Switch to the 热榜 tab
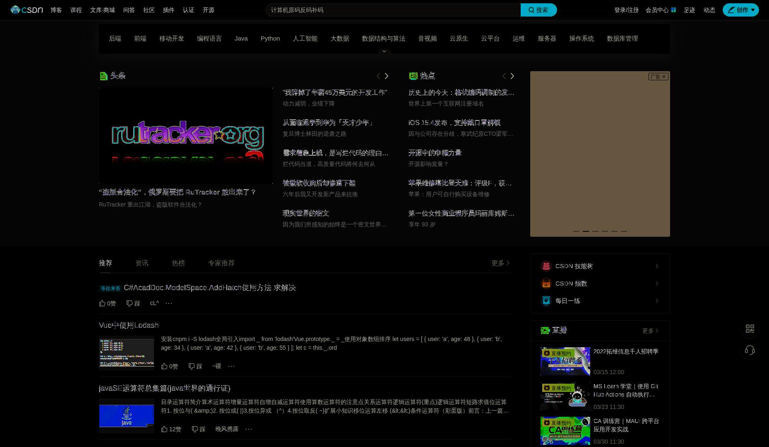The image size is (769, 447). click(x=178, y=263)
